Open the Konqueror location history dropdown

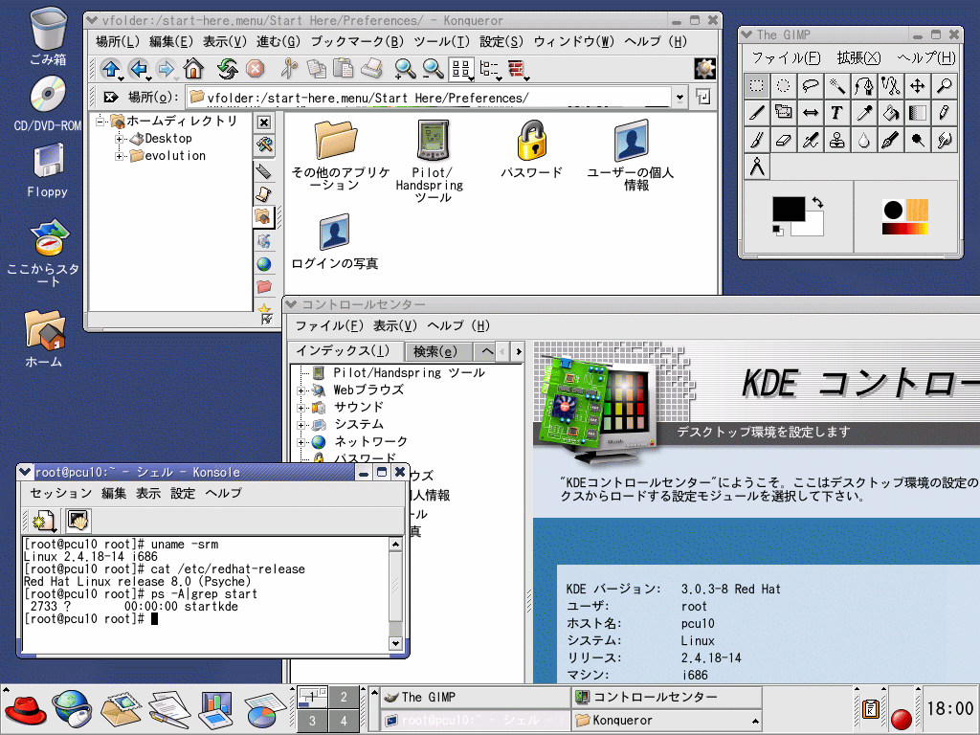680,98
